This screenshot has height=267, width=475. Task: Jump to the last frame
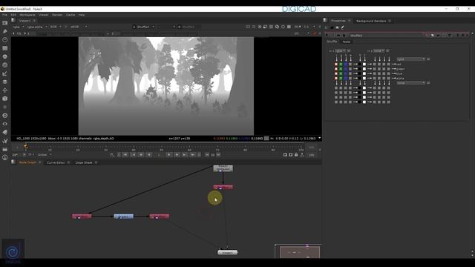coord(193,155)
